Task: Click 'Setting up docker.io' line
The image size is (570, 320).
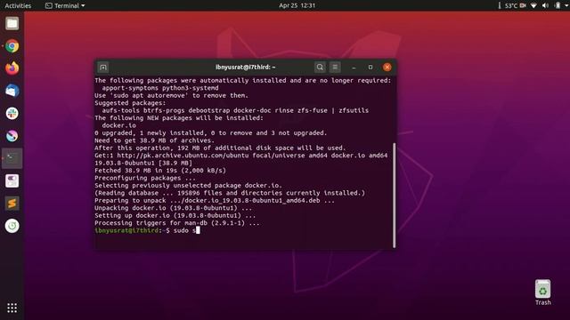Action: coord(175,215)
